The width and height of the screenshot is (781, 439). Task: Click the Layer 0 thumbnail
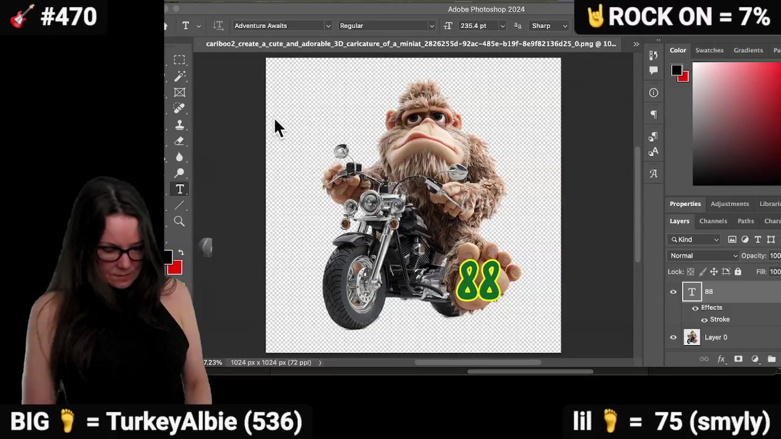pos(692,337)
